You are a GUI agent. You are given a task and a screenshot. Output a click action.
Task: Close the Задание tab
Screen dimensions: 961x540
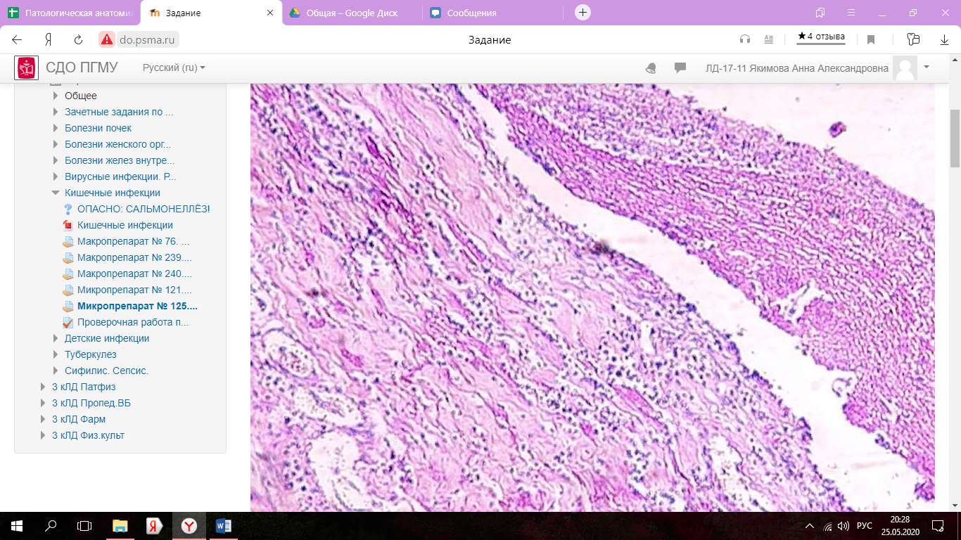pyautogui.click(x=271, y=13)
